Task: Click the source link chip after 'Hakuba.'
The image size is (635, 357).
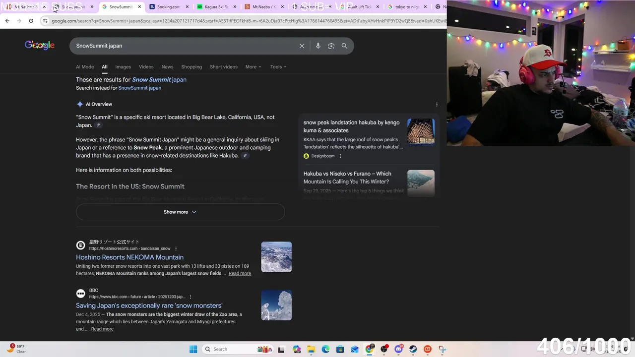Action: (245, 156)
